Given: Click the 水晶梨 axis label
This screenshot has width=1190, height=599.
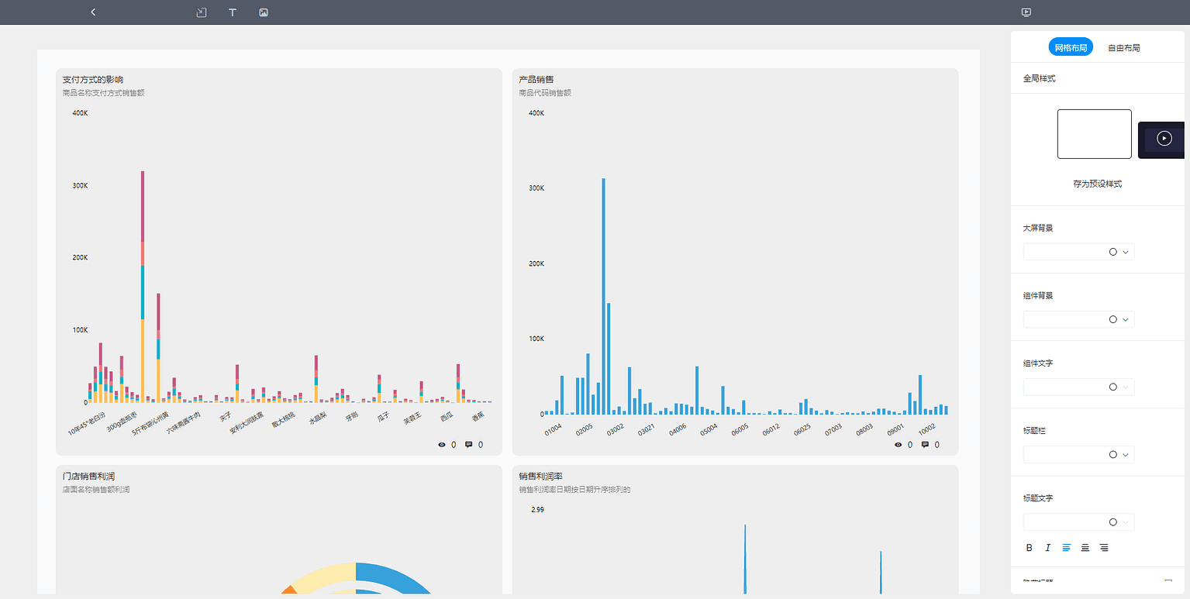Looking at the screenshot, I should [319, 418].
